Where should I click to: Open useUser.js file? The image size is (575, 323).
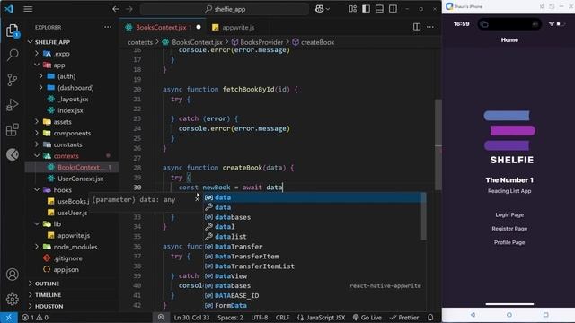pos(72,213)
